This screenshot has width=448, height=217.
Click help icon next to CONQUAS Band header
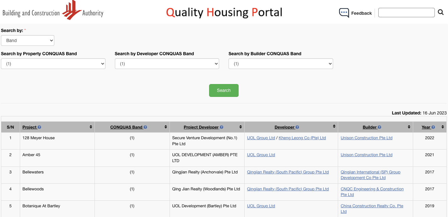tap(145, 127)
